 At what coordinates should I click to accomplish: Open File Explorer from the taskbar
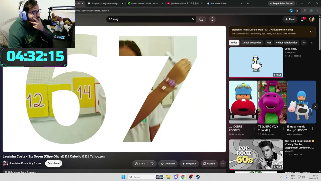168,177
